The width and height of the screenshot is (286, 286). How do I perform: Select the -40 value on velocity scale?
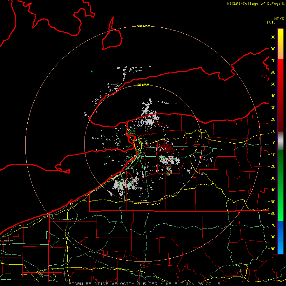(x=272, y=190)
